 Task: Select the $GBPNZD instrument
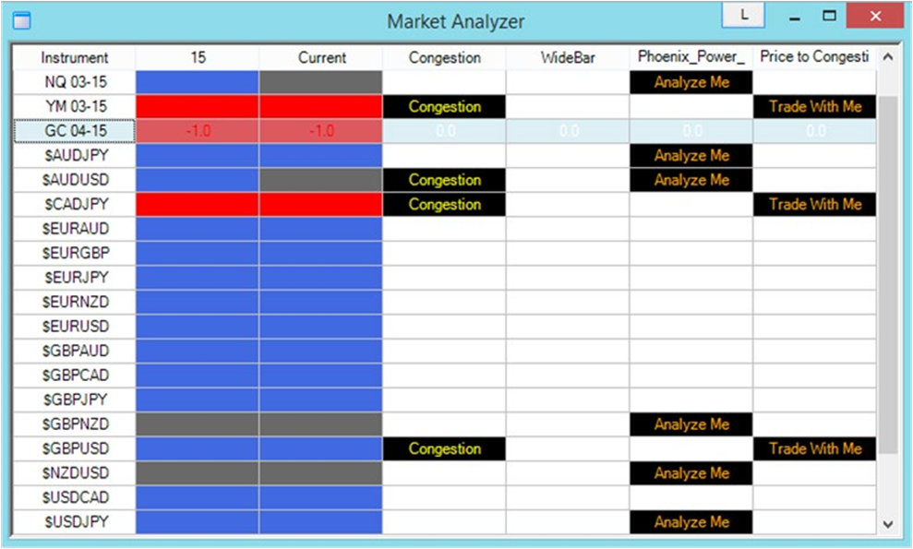click(75, 424)
